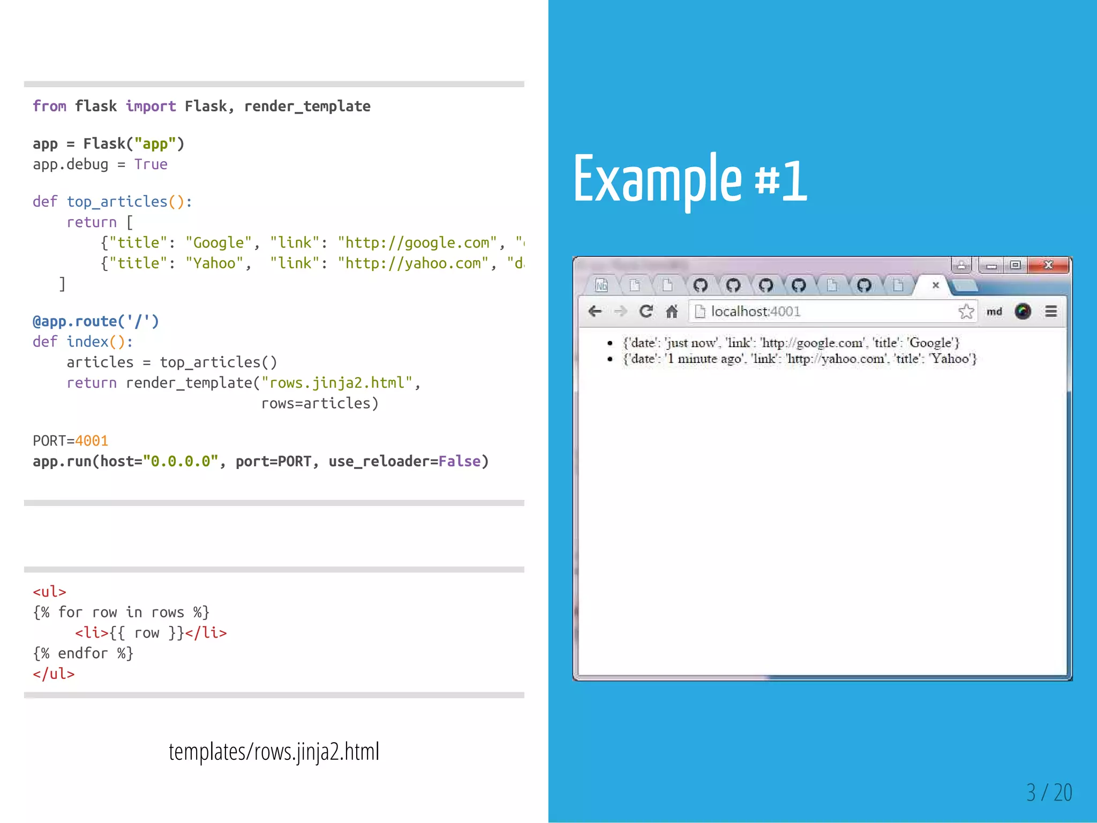Click the Google row in the page list
The width and height of the screenshot is (1097, 823).
tap(791, 343)
